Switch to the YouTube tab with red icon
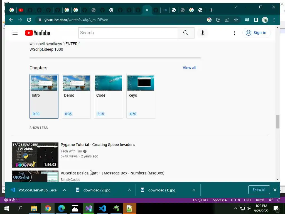This screenshot has height=214, width=285. [x=21, y=10]
